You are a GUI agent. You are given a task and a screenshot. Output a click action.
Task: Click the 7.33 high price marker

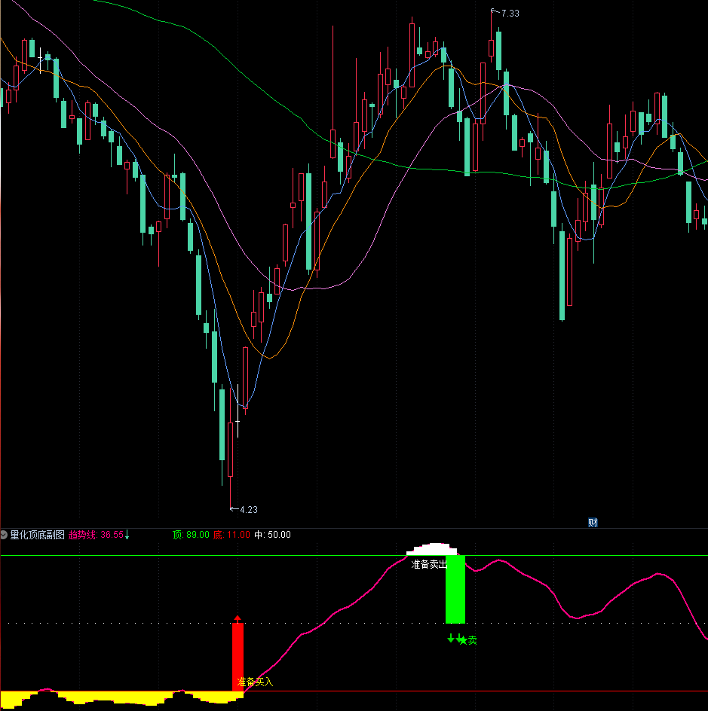click(510, 14)
